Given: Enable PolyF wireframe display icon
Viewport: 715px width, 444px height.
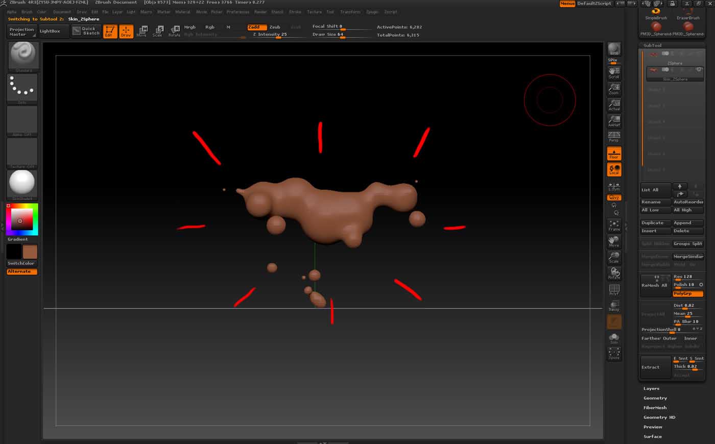Looking at the screenshot, I should click(614, 289).
